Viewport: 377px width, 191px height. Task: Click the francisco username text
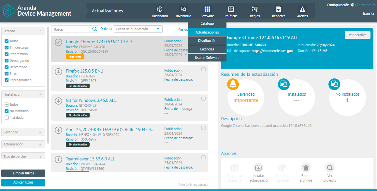tap(370, 14)
